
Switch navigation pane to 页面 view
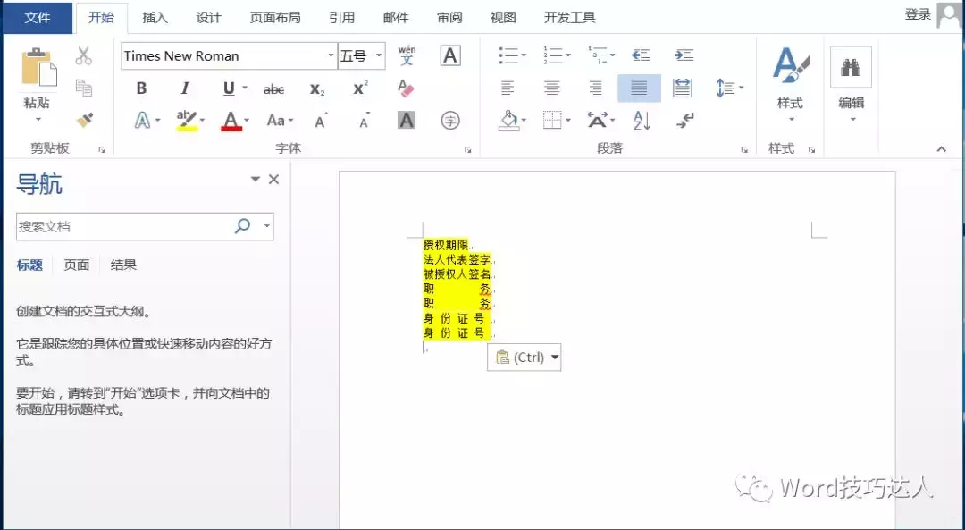point(76,265)
